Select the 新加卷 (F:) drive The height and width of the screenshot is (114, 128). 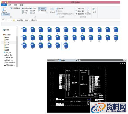pyautogui.click(x=8, y=60)
